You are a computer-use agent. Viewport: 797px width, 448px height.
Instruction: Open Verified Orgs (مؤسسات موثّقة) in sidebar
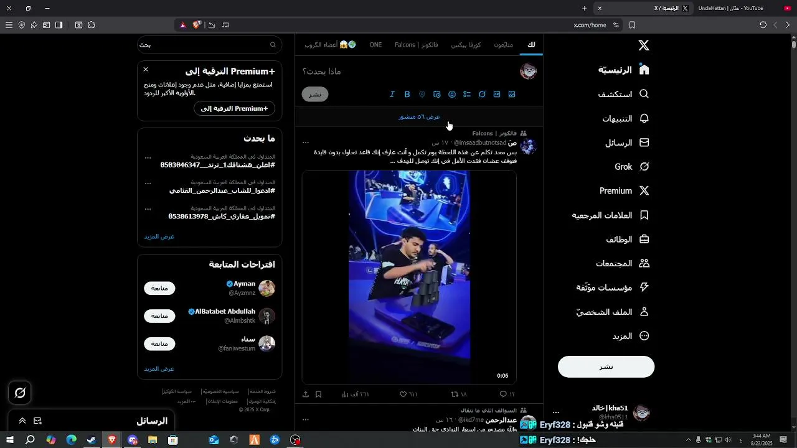click(x=613, y=287)
